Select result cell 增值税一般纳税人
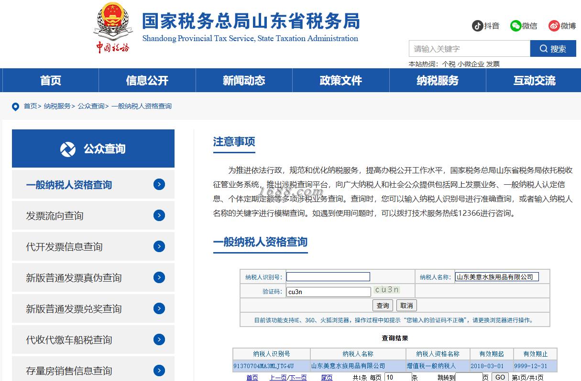581x381 pixels. click(x=438, y=366)
